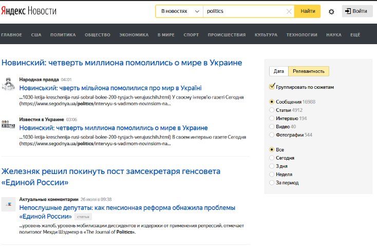
Task: Open Народная правда source icon
Action: coord(8,84)
